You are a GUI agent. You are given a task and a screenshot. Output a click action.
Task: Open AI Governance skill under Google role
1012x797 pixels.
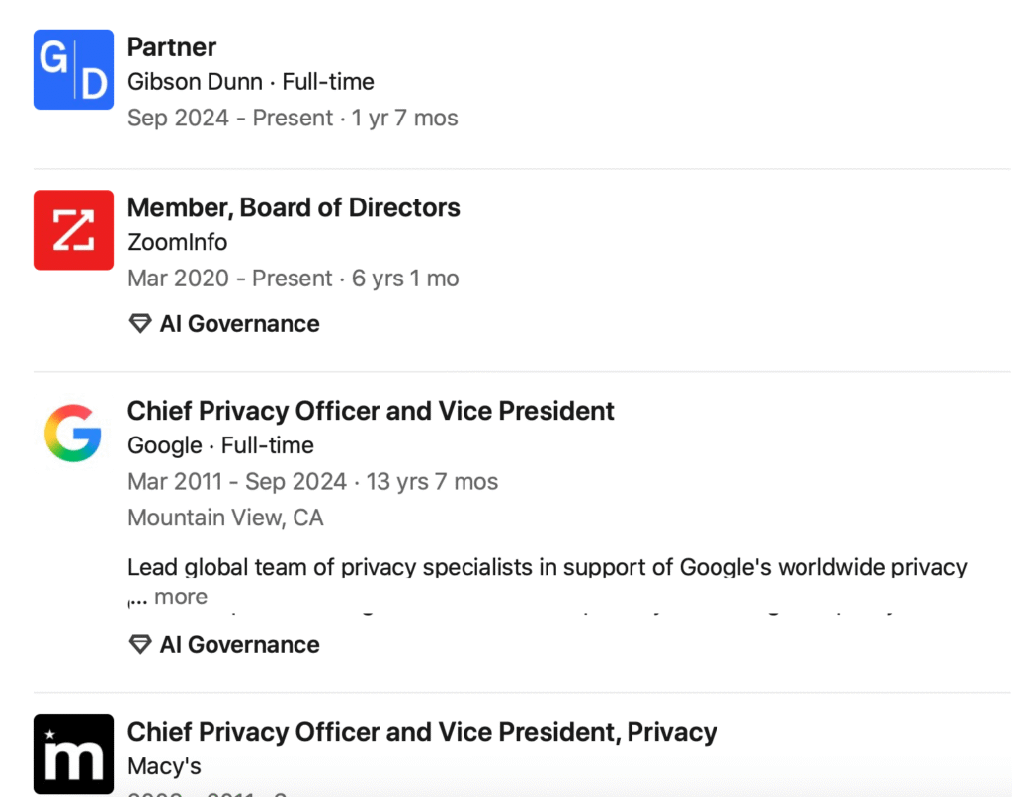click(239, 645)
